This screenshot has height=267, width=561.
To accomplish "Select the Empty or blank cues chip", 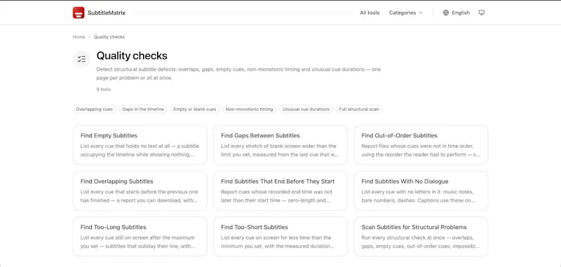I will [195, 109].
